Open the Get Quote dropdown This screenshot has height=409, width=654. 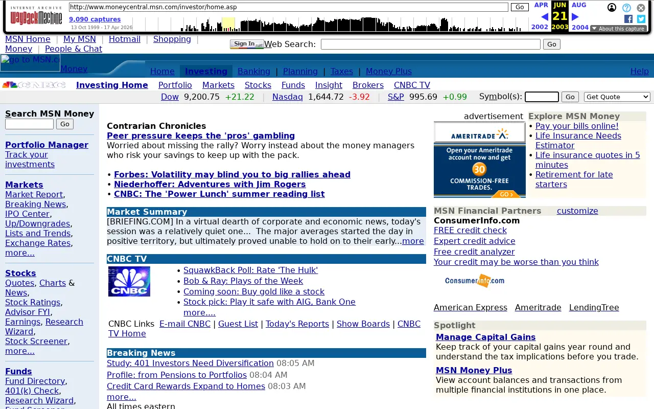(x=617, y=97)
